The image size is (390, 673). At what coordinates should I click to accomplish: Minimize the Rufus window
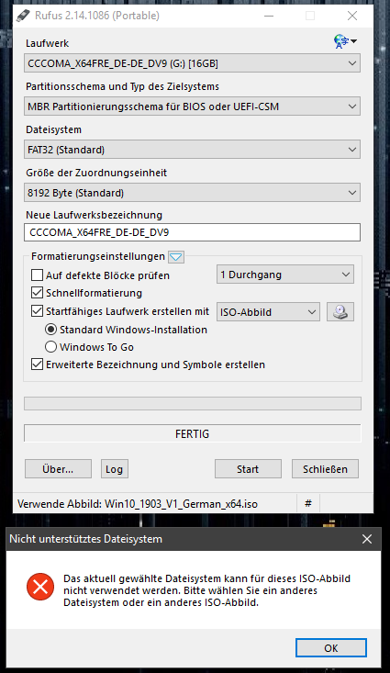pos(269,16)
